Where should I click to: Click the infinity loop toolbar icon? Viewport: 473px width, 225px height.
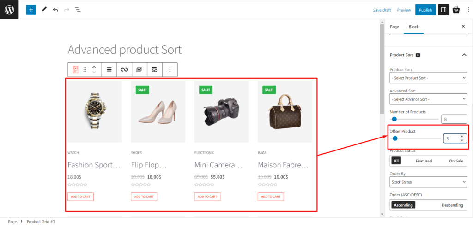[124, 69]
